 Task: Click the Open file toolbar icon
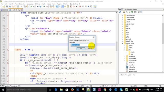pos(4,6)
